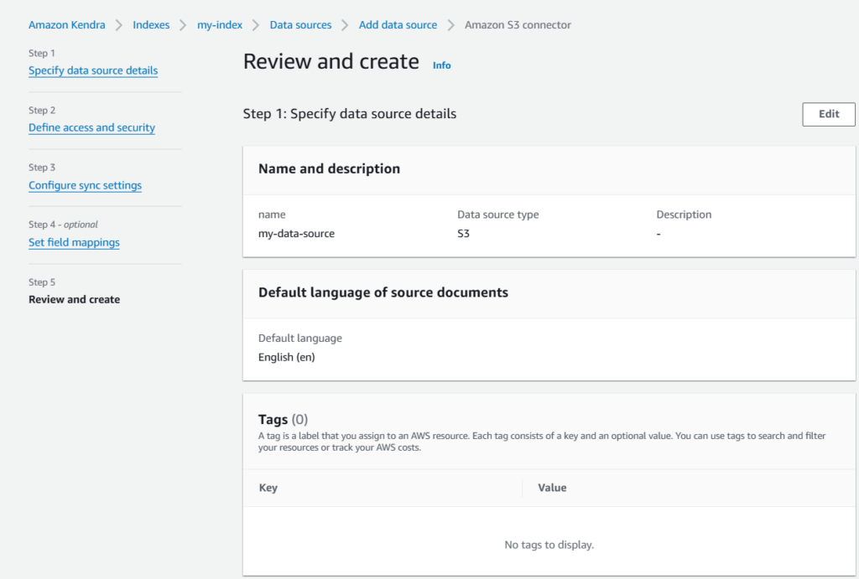Image resolution: width=859 pixels, height=579 pixels.
Task: Click the English (en) default language value
Action: coord(286,357)
